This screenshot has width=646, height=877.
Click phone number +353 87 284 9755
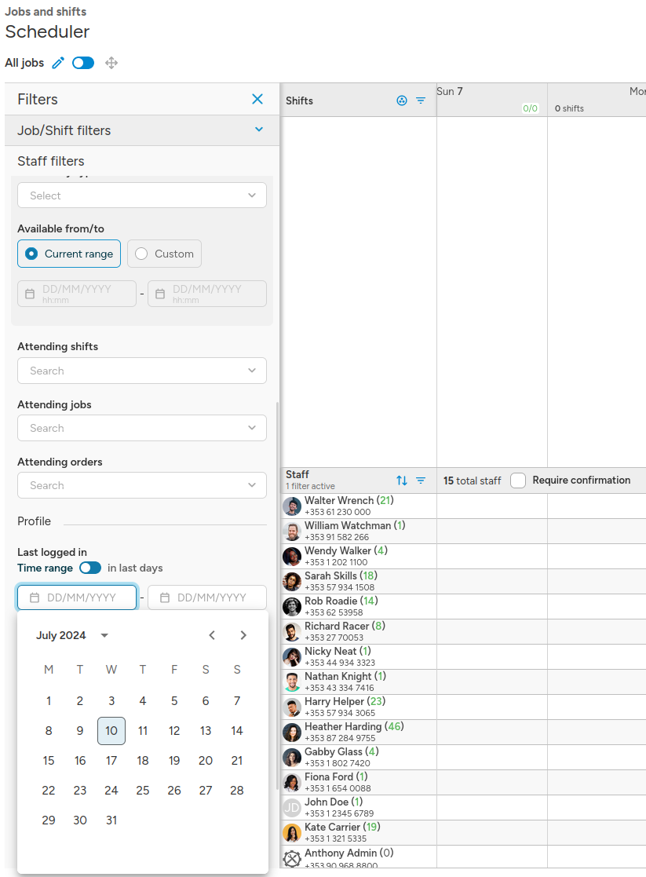coord(340,738)
